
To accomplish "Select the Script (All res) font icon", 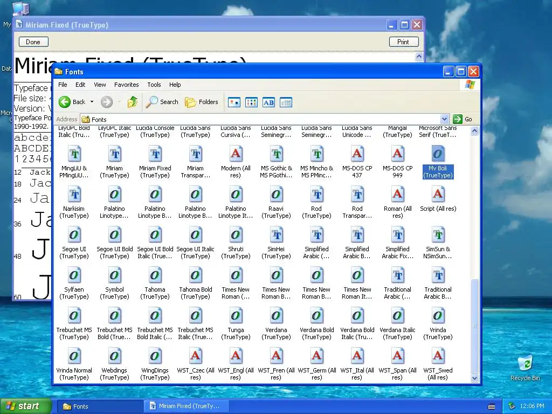I will coord(438,195).
